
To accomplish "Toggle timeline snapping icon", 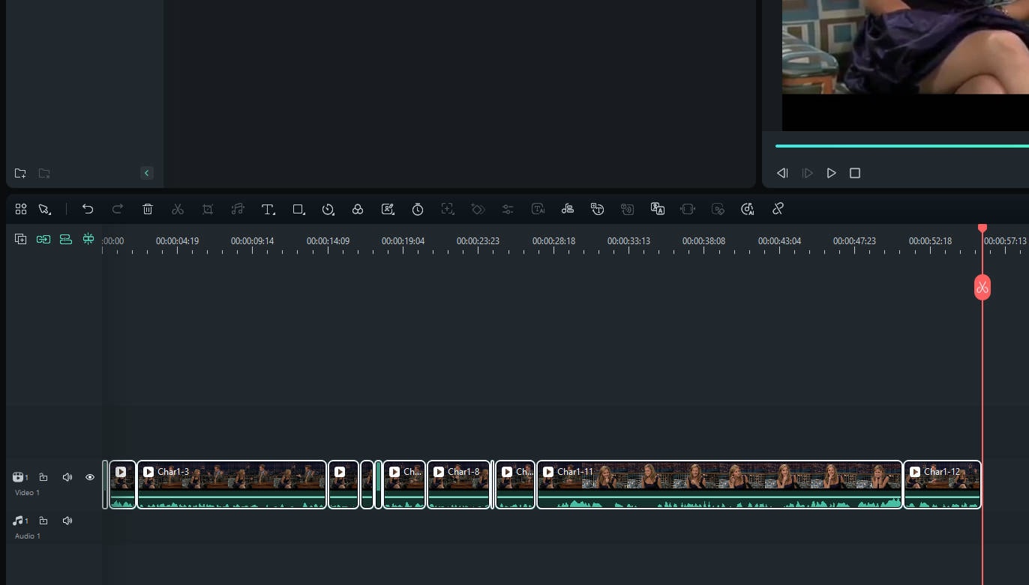I will point(88,239).
